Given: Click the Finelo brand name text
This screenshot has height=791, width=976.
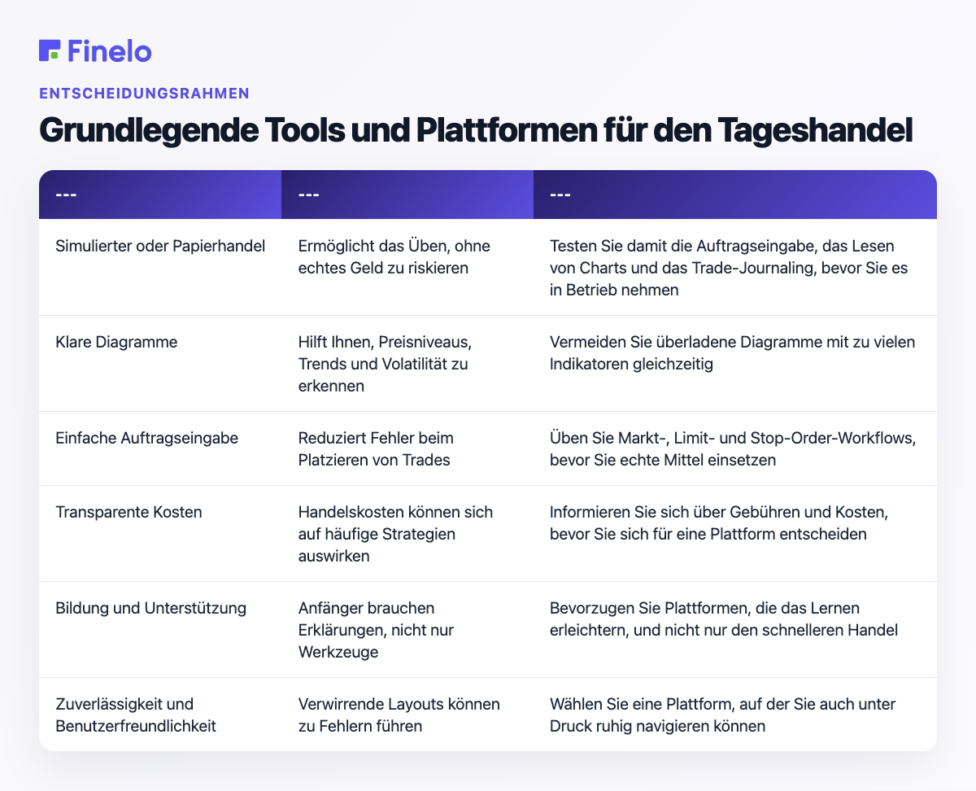Looking at the screenshot, I should [110, 50].
